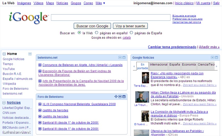Switch to the Internacional news tab
222x136 pixels.
pyautogui.click(x=159, y=66)
